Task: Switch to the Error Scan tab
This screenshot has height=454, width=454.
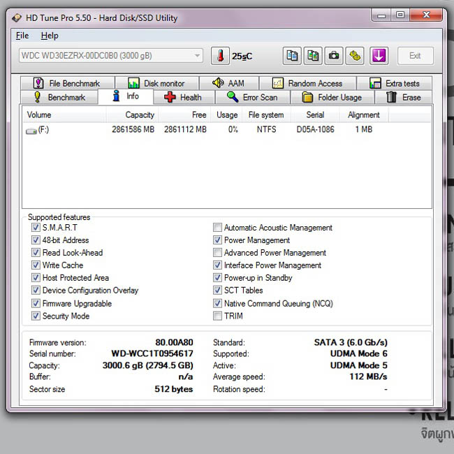Action: 252,97
